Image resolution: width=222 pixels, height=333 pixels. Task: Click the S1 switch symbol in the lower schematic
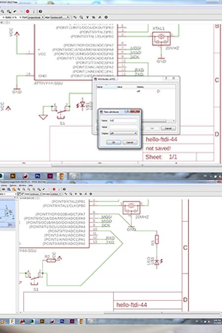point(35,278)
